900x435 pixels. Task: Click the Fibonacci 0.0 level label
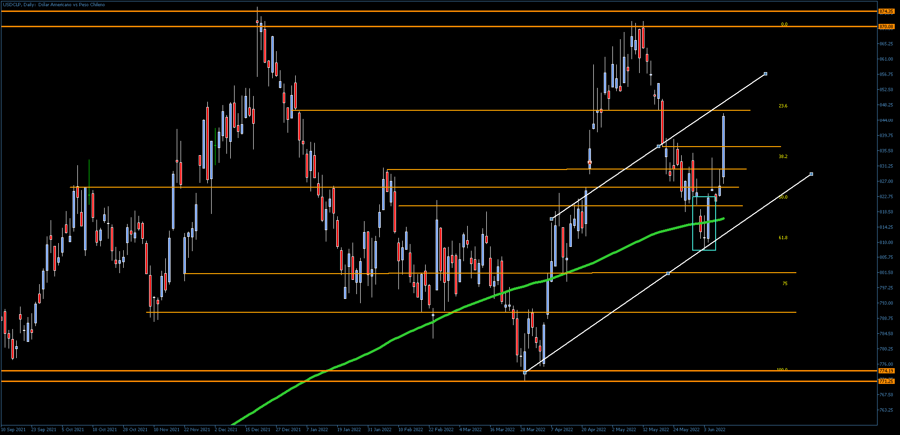[784, 24]
